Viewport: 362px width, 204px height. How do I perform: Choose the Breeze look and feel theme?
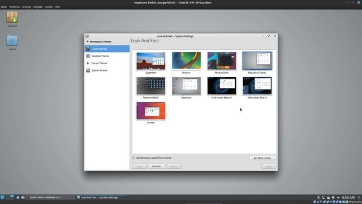[x=186, y=61]
